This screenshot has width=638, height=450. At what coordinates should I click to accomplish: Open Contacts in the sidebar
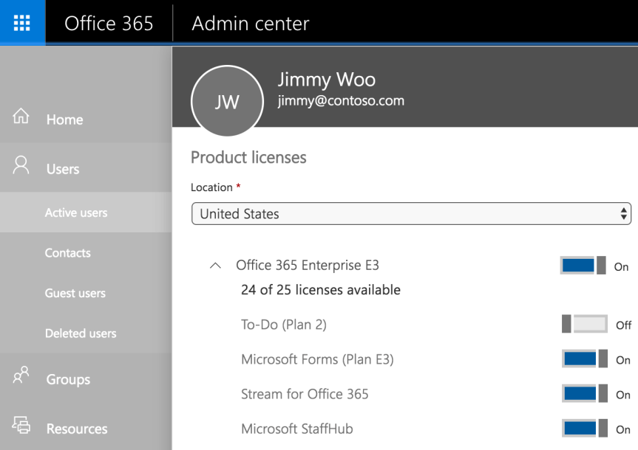point(68,253)
